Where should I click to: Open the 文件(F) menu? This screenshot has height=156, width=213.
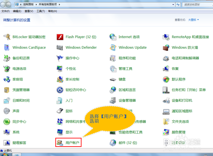tap(5, 11)
